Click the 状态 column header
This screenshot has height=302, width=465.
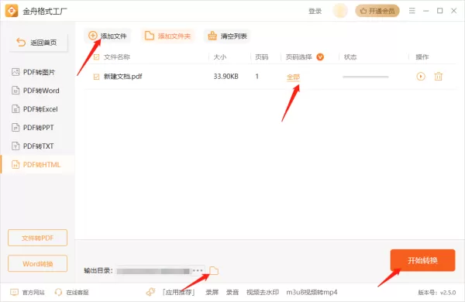350,57
